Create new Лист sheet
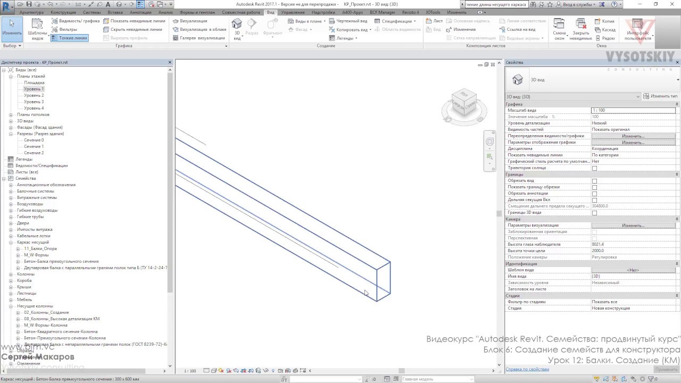 (434, 21)
